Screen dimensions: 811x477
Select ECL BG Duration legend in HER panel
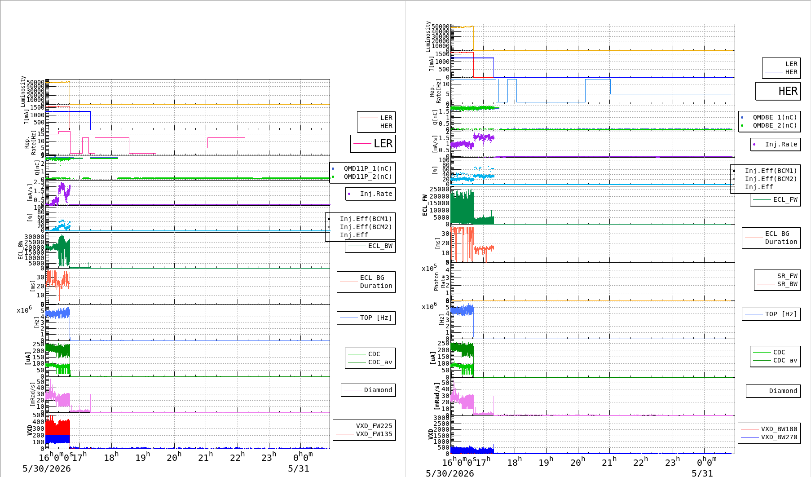781,238
